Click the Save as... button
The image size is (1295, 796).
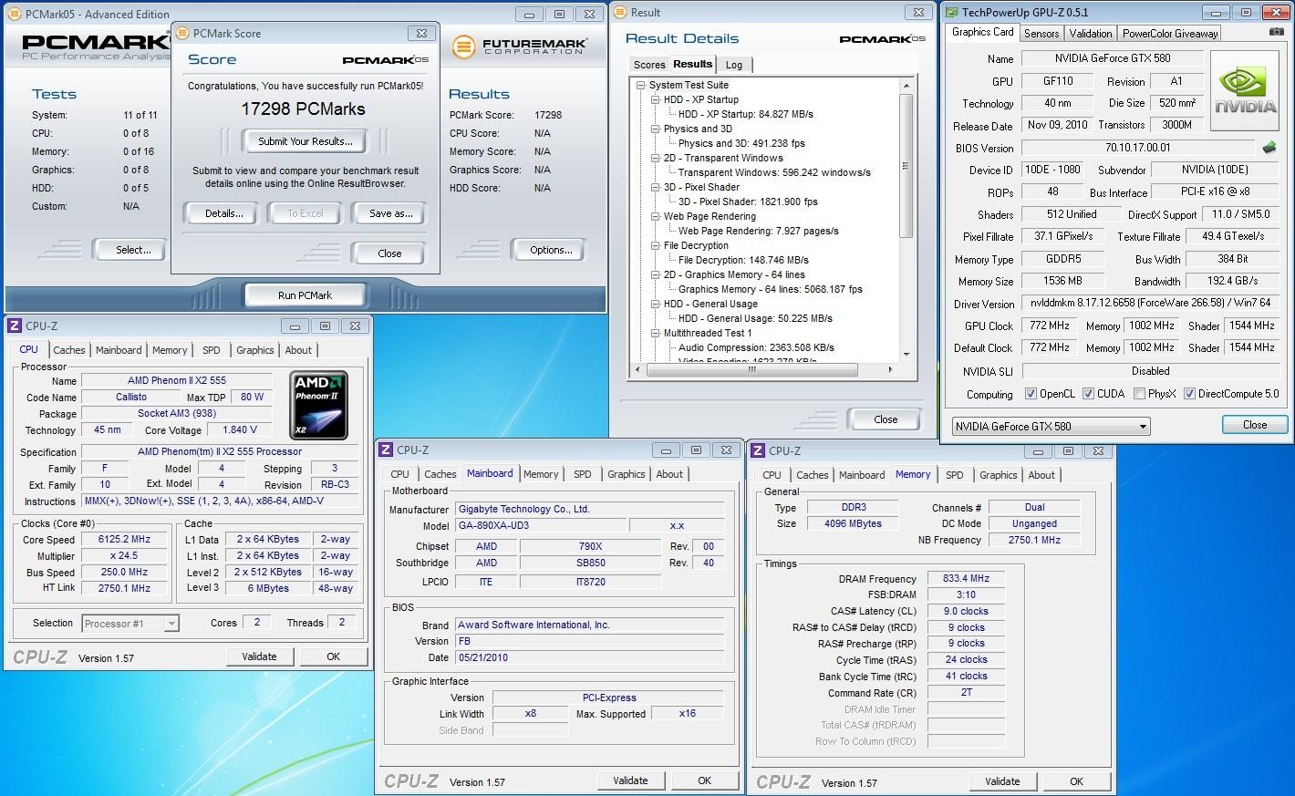click(x=391, y=213)
